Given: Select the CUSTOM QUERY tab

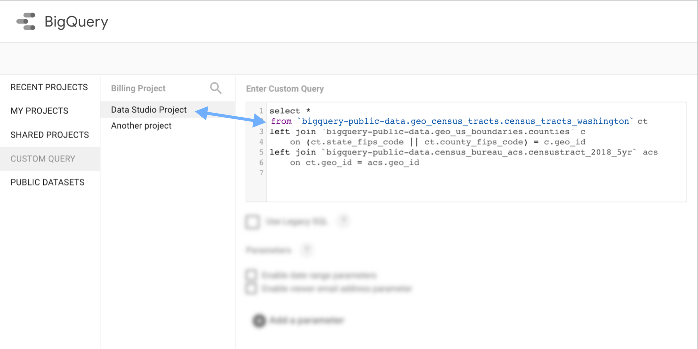Looking at the screenshot, I should 43,159.
